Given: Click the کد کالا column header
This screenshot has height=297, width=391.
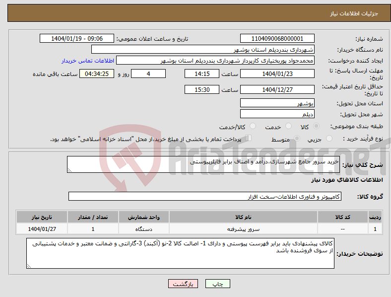Looking at the screenshot, I should tap(343, 217).
